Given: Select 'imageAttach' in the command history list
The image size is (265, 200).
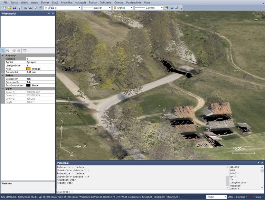Looking at the screenshot, I should tap(238, 183).
